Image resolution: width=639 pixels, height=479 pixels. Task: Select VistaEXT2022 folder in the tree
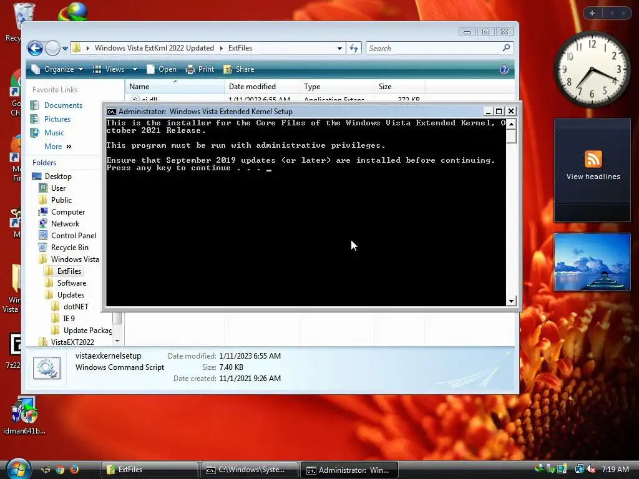tap(72, 342)
